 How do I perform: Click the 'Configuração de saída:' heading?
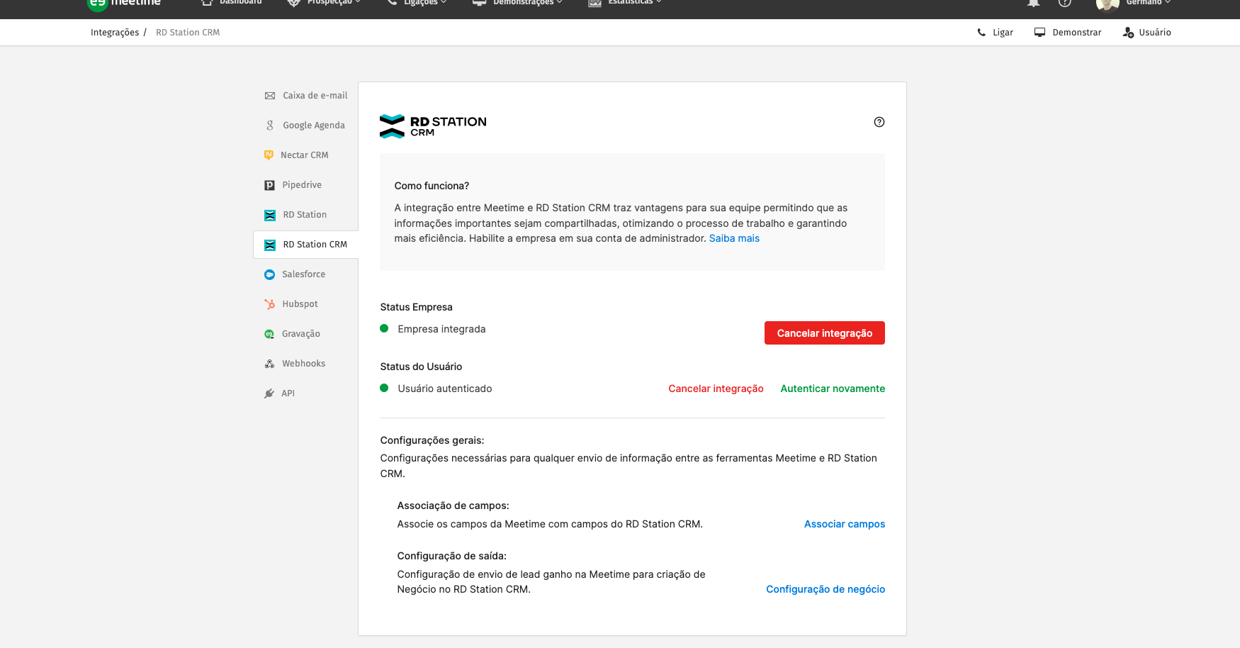451,556
